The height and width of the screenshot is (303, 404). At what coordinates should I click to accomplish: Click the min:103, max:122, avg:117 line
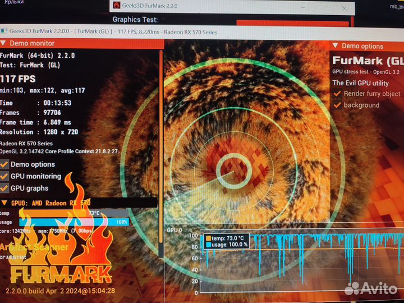click(42, 90)
